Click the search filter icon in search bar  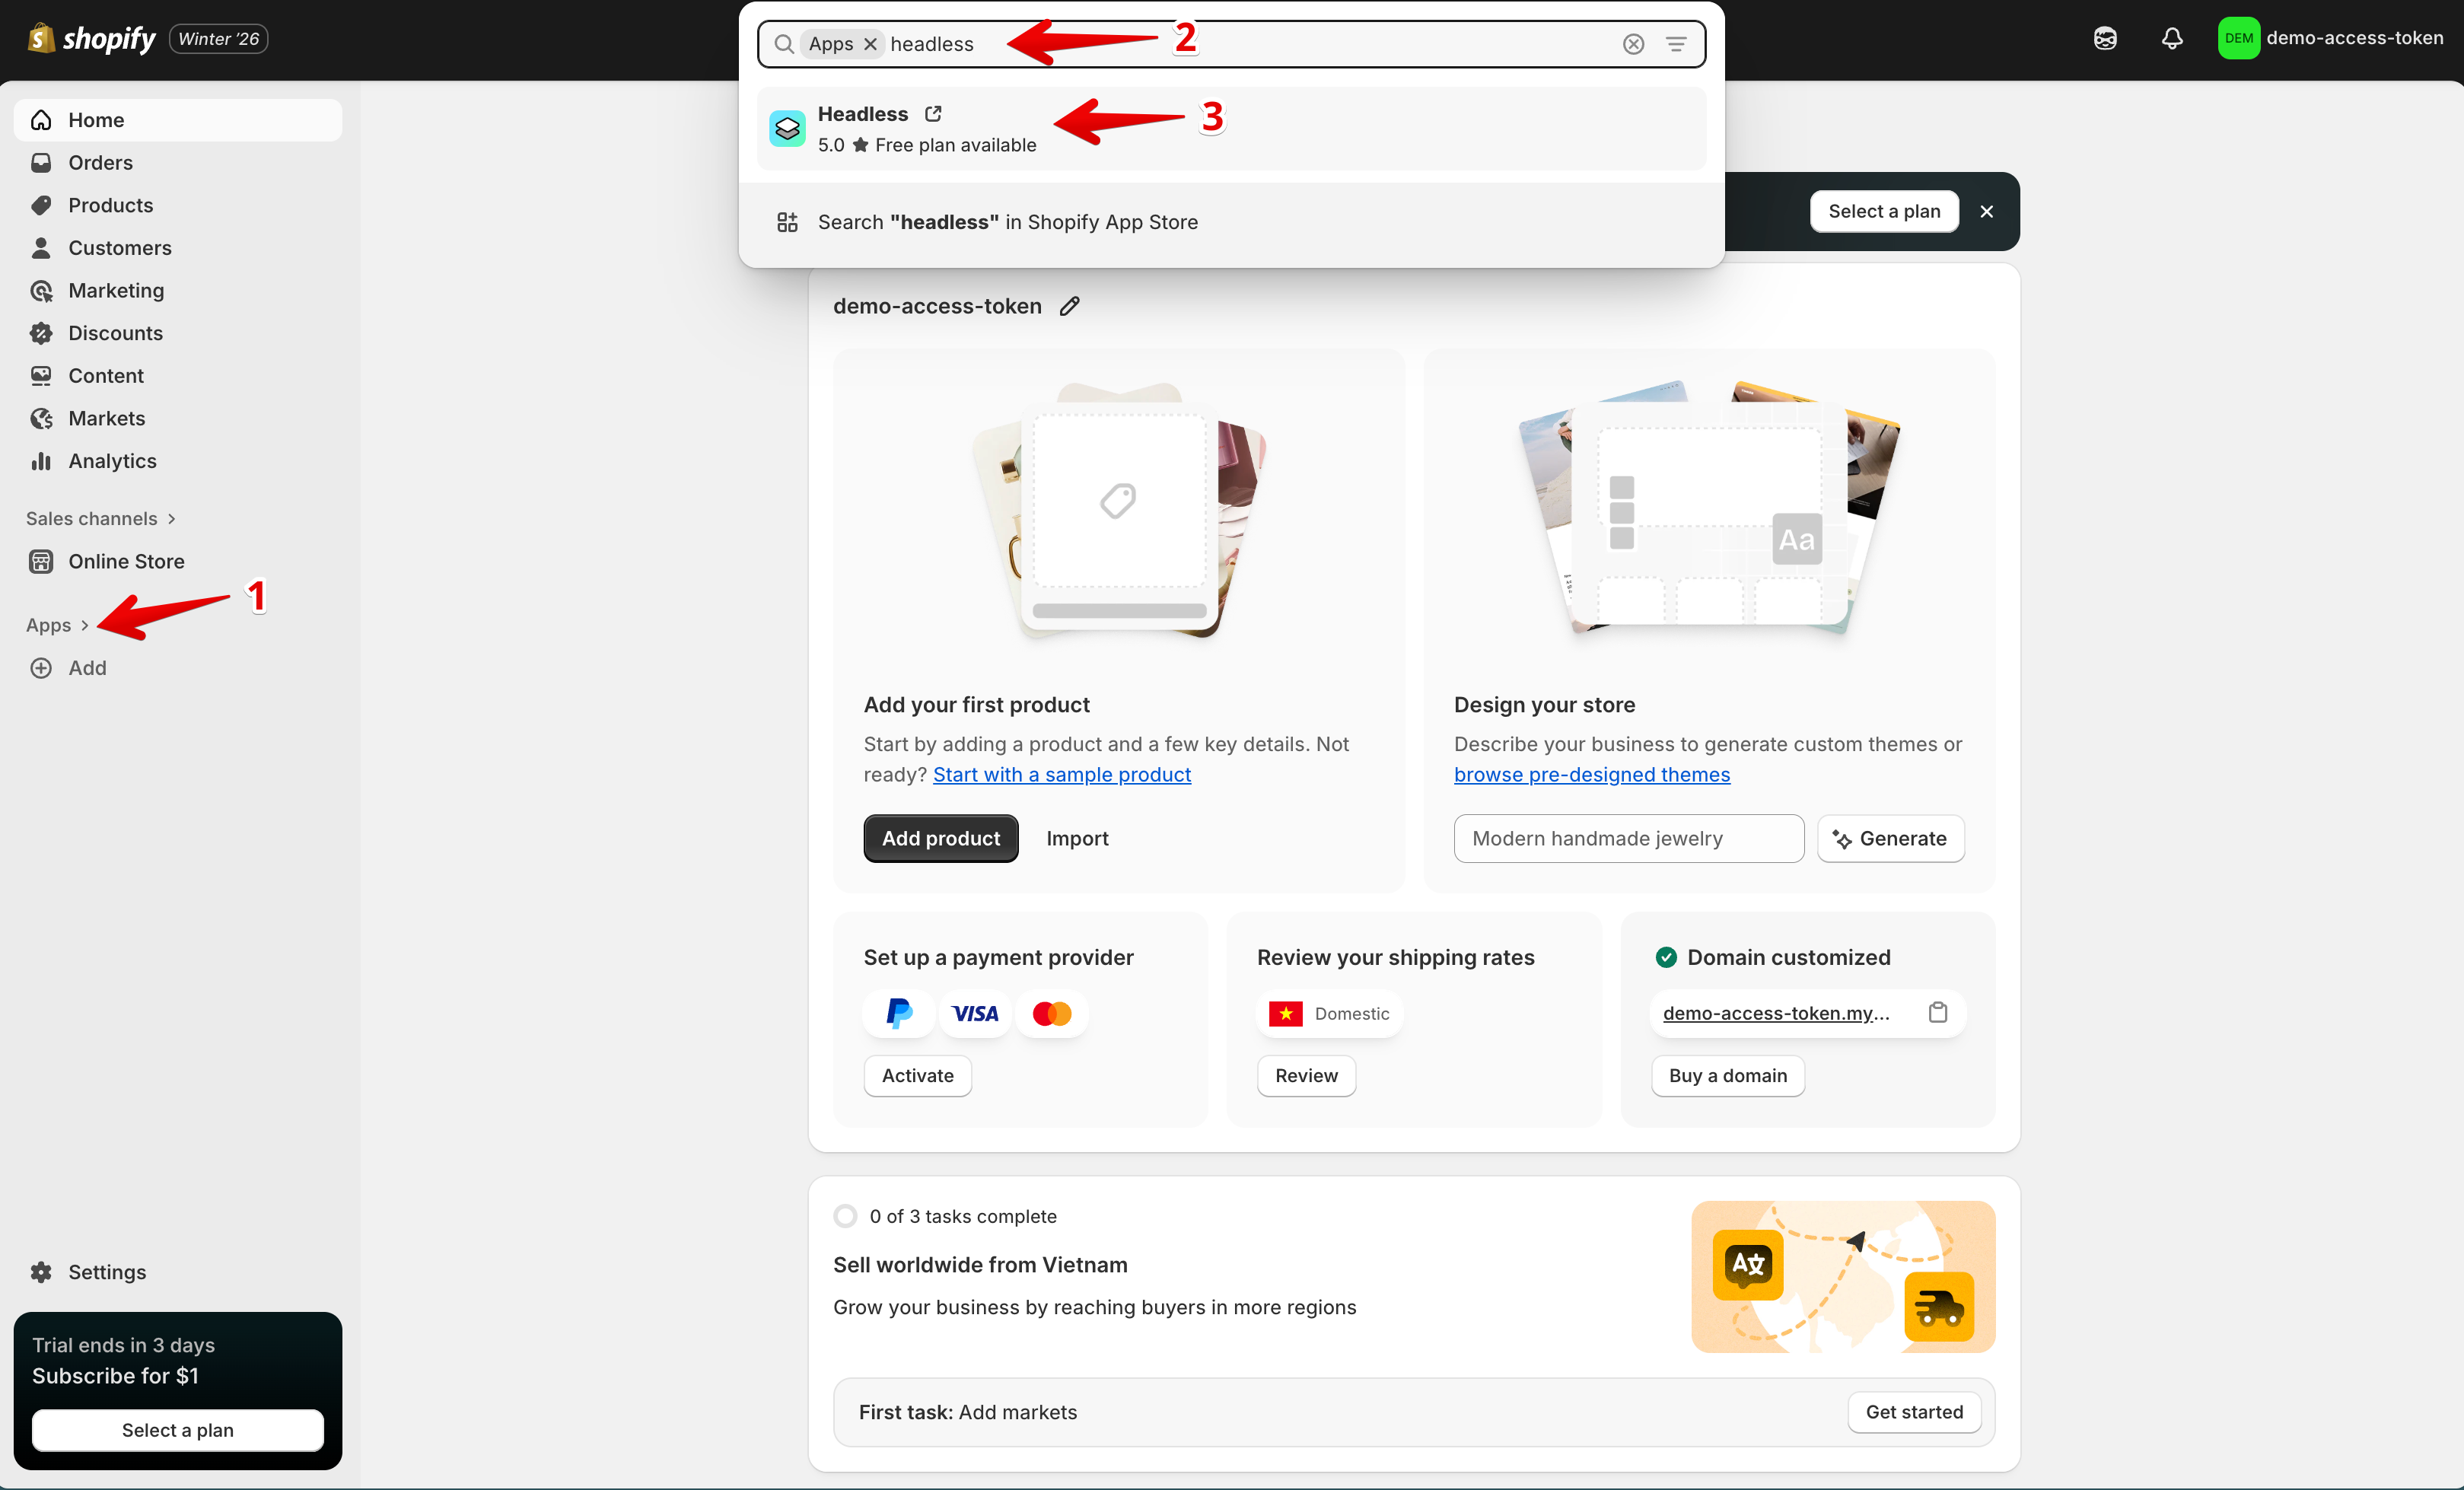[1676, 44]
